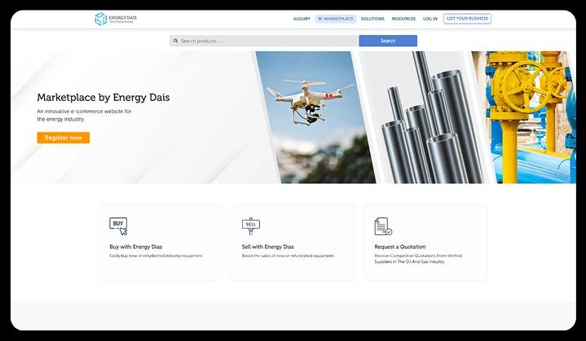Open the Solutions menu item

pyautogui.click(x=372, y=19)
